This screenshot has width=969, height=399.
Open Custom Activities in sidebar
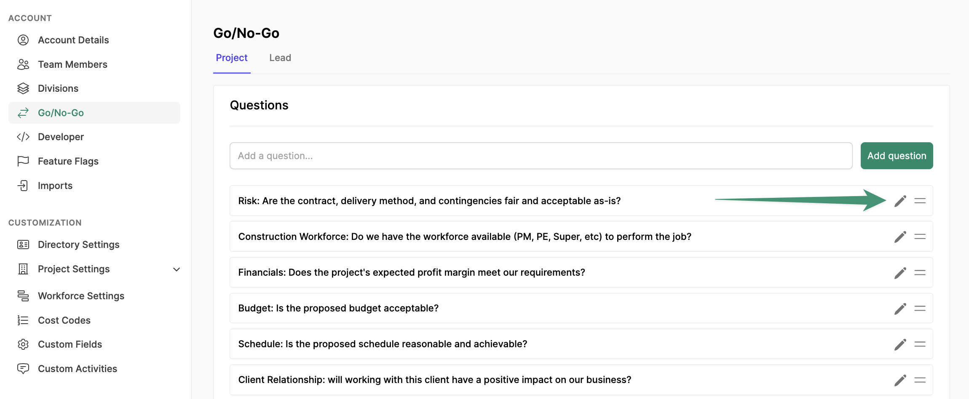point(78,369)
